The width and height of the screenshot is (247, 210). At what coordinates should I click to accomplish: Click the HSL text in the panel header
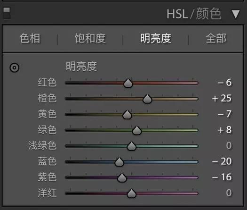tap(177, 14)
